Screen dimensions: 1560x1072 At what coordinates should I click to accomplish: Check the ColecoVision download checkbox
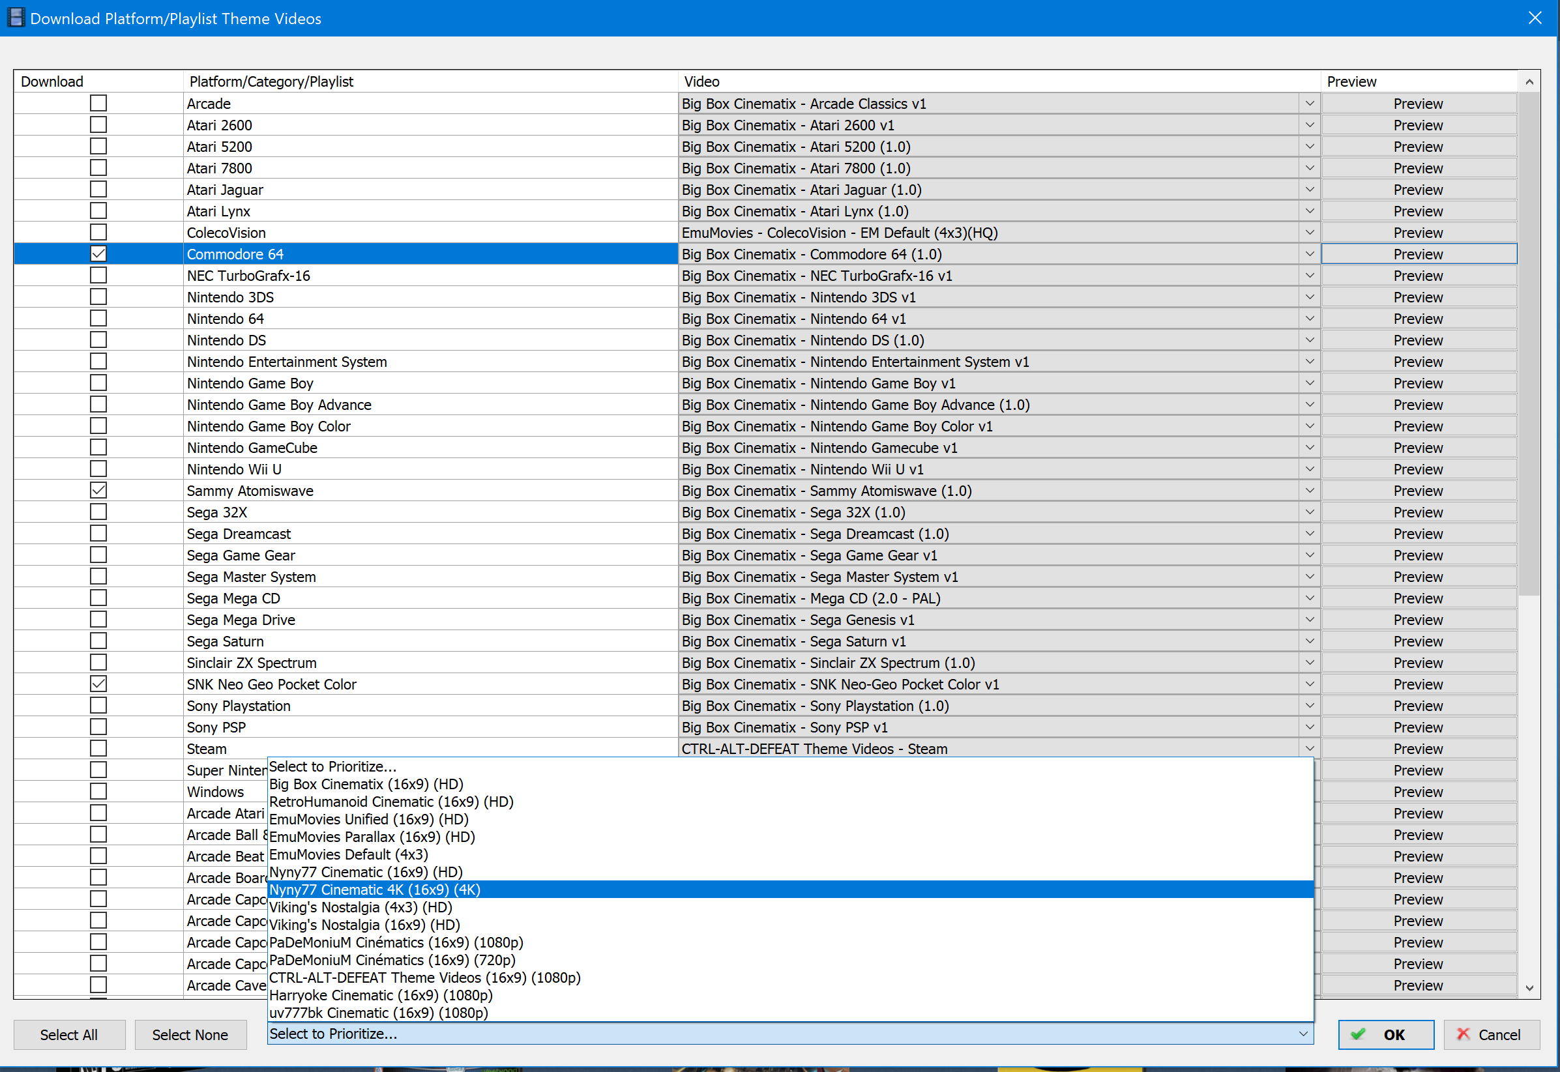98,233
